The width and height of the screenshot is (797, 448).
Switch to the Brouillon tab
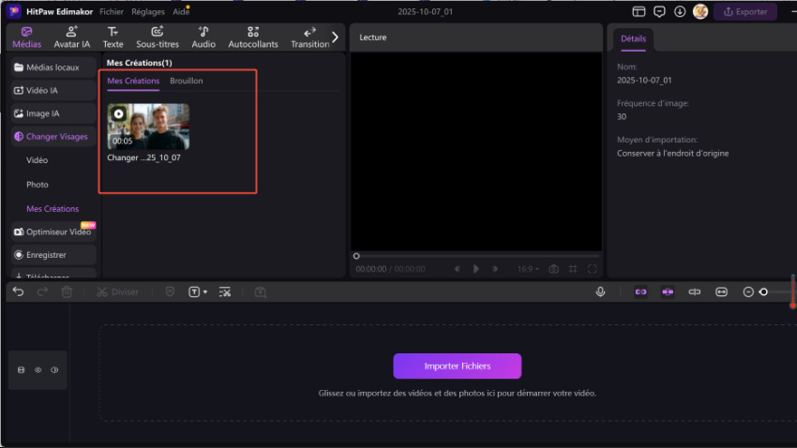(186, 82)
